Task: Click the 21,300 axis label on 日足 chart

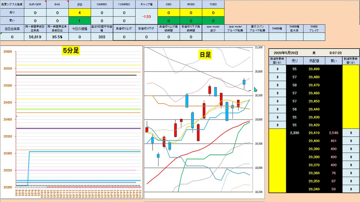Action: pyautogui.click(x=258, y=48)
